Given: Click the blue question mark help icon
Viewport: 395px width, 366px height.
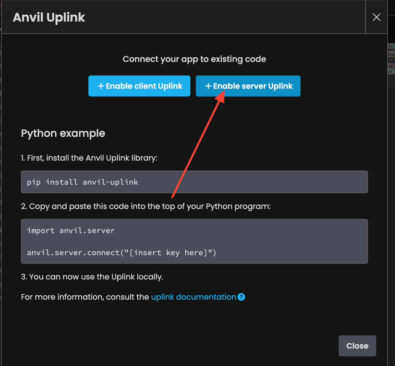Looking at the screenshot, I should pyautogui.click(x=241, y=297).
